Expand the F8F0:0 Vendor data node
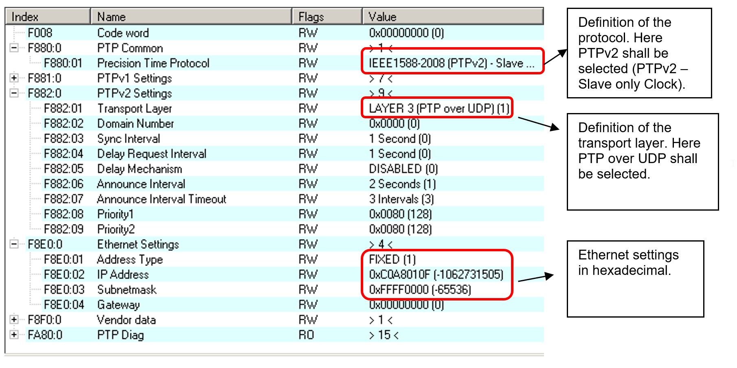Screen dimensions: 737x368 pos(14,320)
